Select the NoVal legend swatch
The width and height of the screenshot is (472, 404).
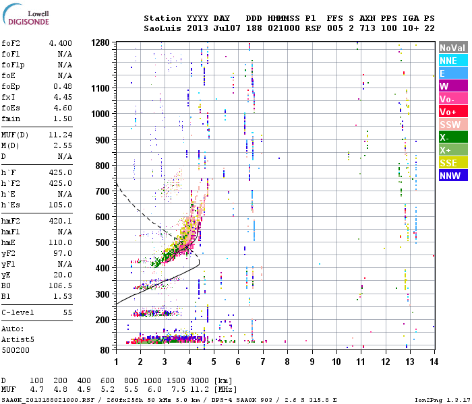453,48
